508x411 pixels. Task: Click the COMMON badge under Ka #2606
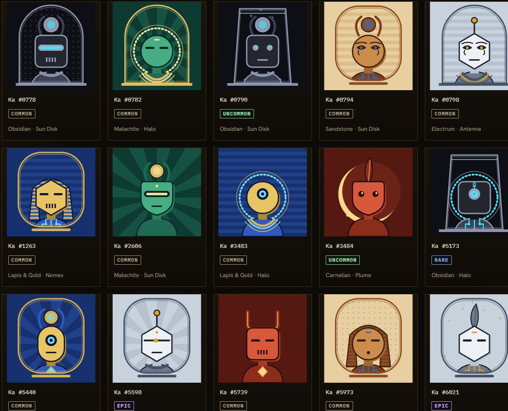pyautogui.click(x=127, y=260)
